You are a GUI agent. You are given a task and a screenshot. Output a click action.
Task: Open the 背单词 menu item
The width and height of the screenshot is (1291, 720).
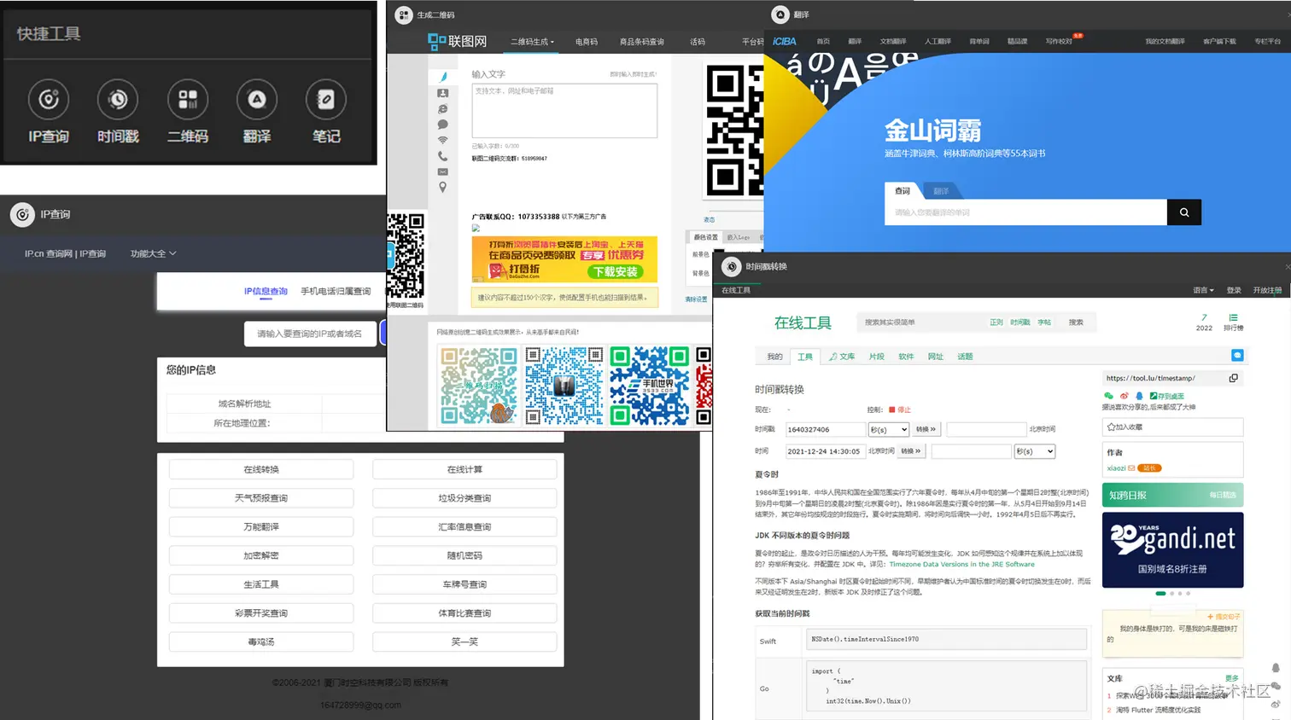pos(979,41)
